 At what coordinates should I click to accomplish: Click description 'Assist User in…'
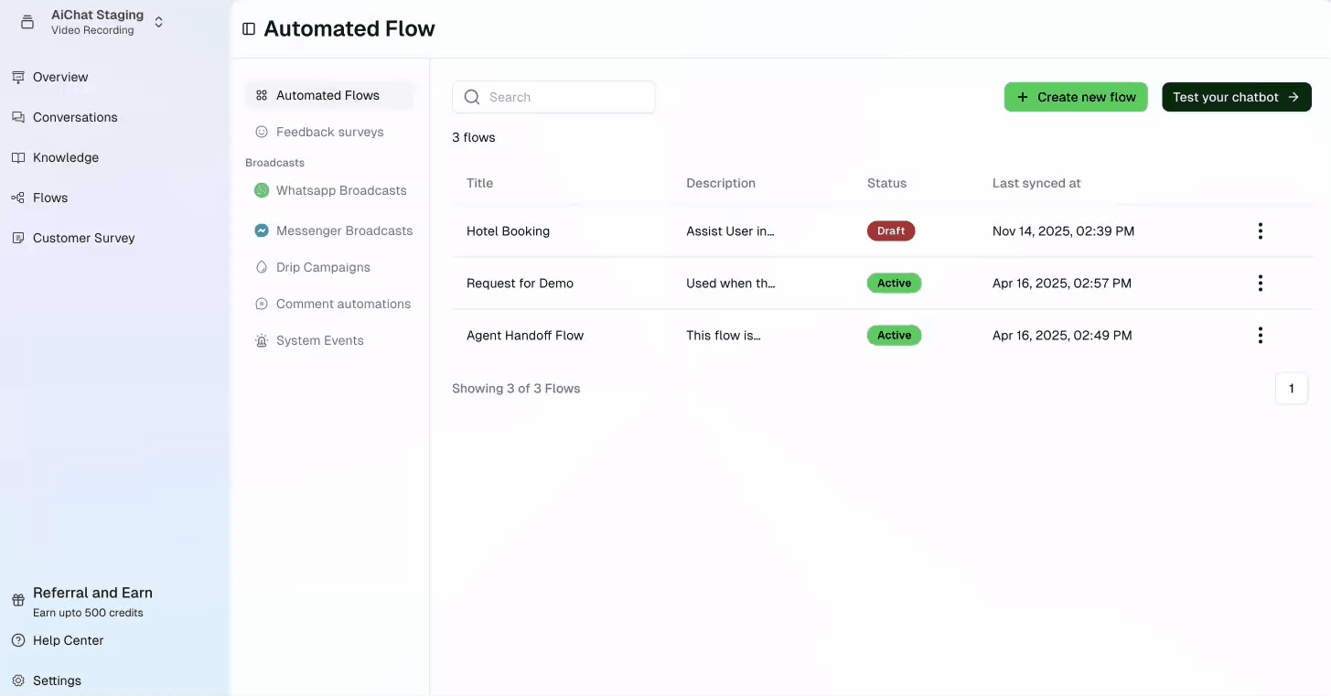tap(730, 231)
